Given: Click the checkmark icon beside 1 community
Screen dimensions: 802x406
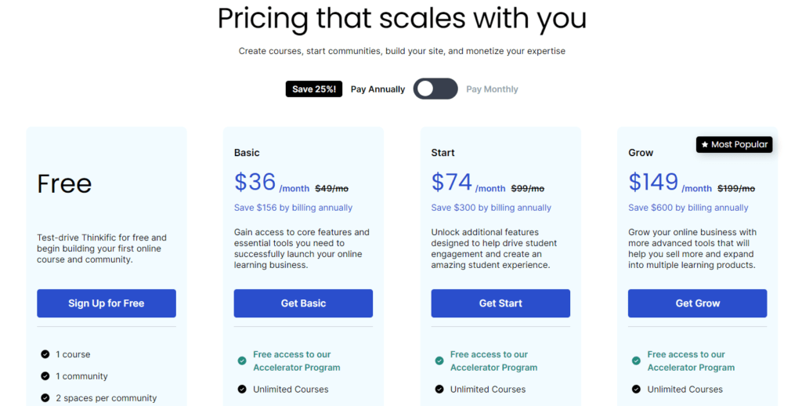Looking at the screenshot, I should tap(45, 376).
